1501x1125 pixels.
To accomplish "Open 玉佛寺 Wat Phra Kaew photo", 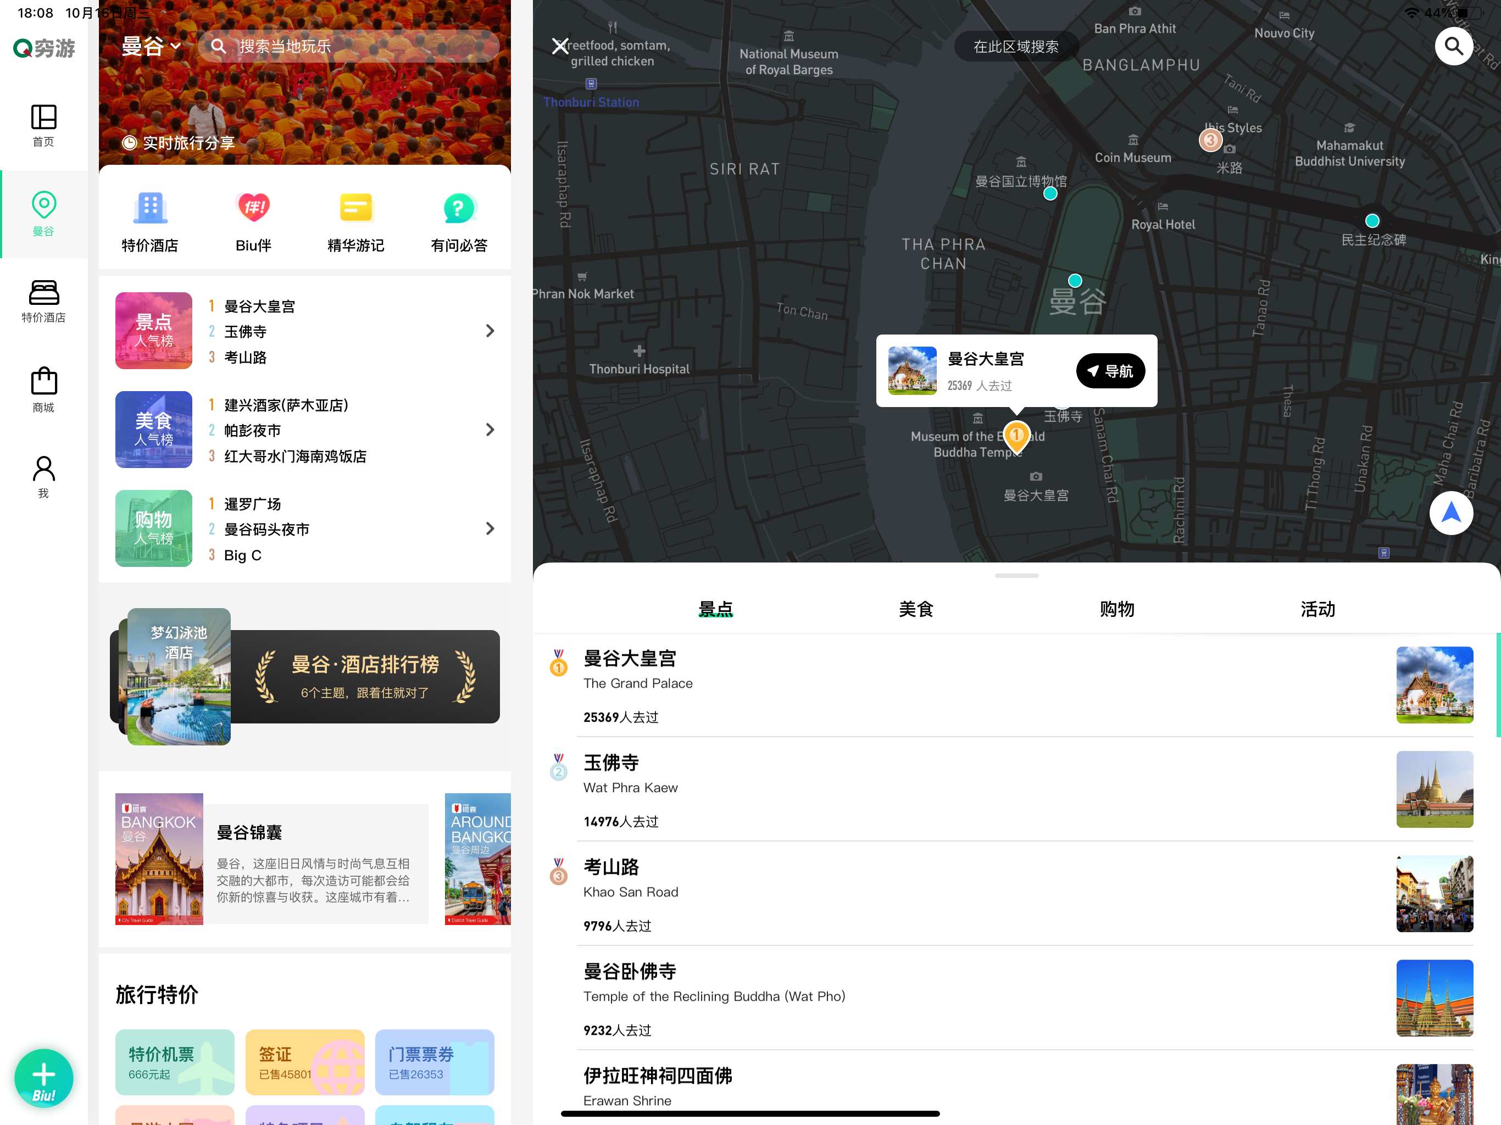I will pos(1435,789).
